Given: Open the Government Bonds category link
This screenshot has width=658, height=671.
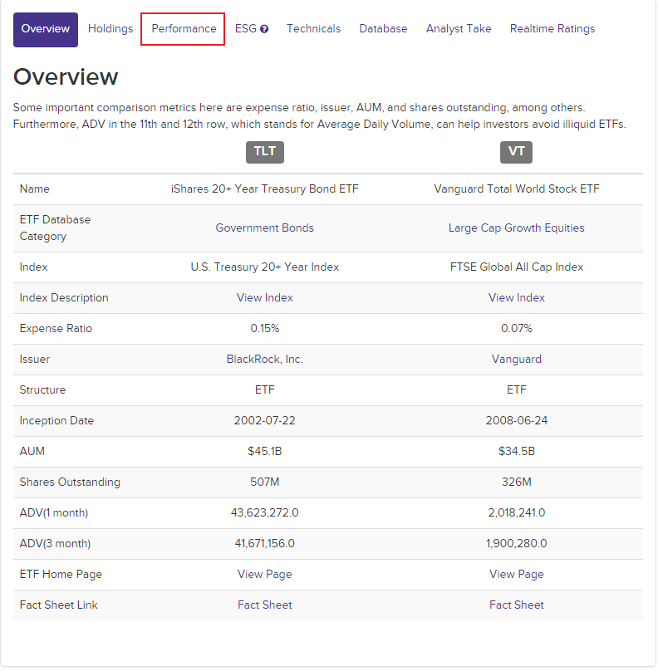Looking at the screenshot, I should pos(265,228).
